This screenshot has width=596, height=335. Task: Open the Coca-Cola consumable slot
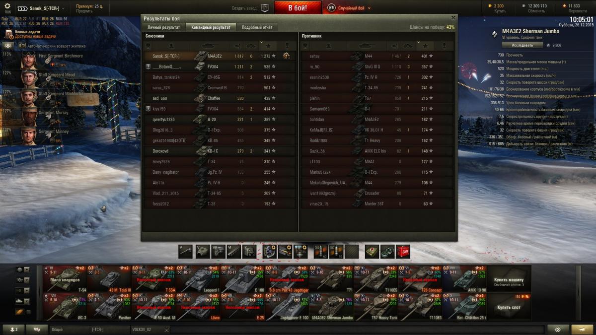click(x=403, y=252)
